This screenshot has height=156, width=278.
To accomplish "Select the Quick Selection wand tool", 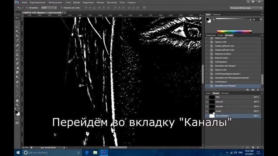I will point(17,32).
